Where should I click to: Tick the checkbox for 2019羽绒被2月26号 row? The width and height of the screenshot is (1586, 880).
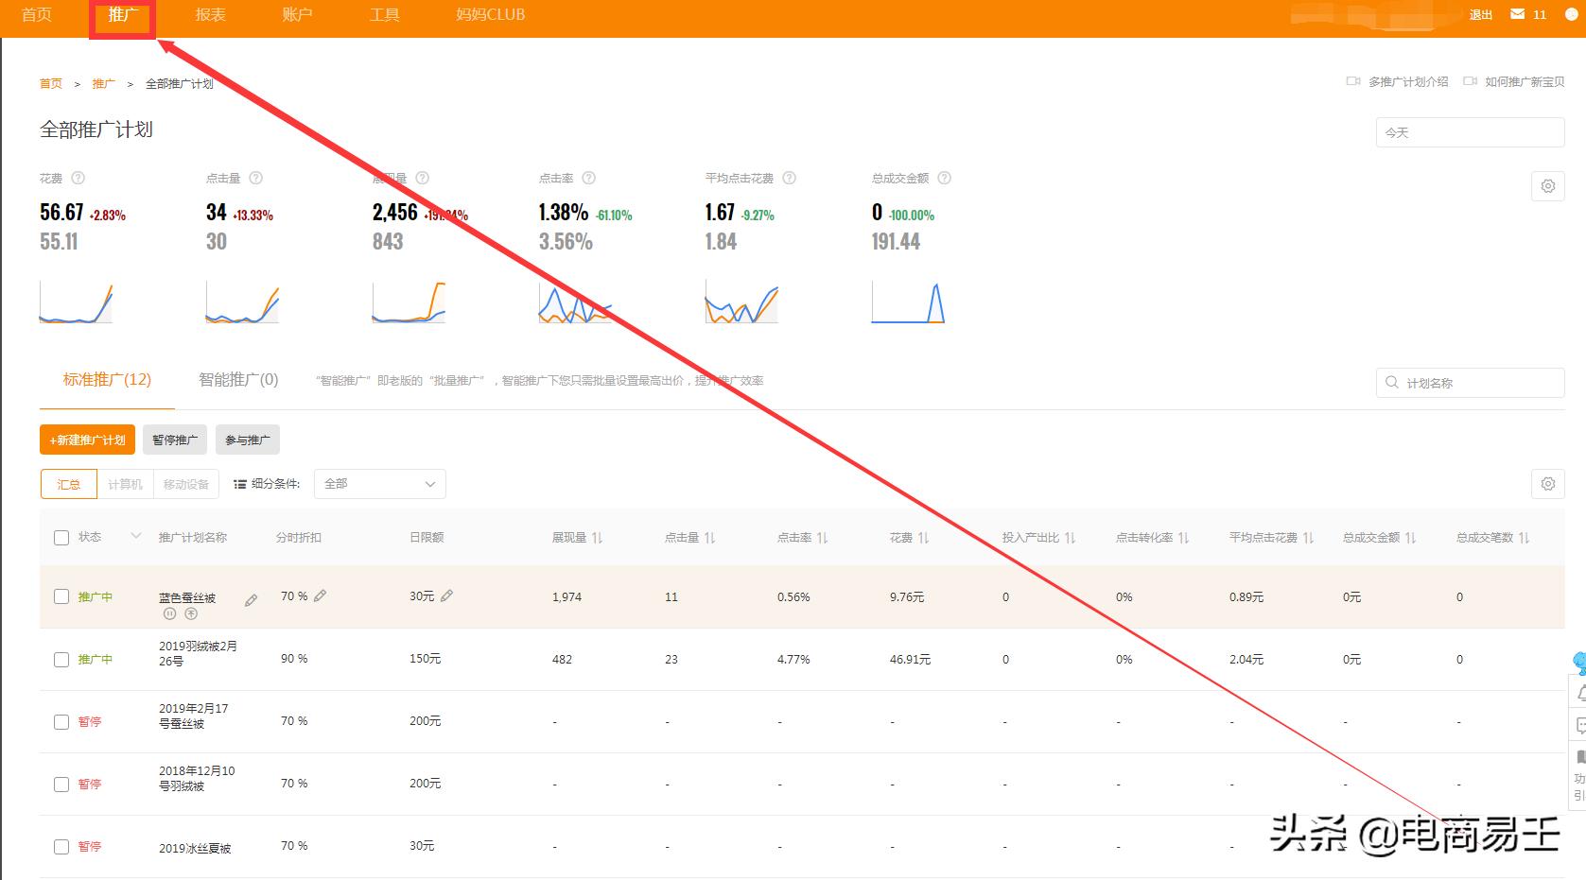tap(61, 660)
